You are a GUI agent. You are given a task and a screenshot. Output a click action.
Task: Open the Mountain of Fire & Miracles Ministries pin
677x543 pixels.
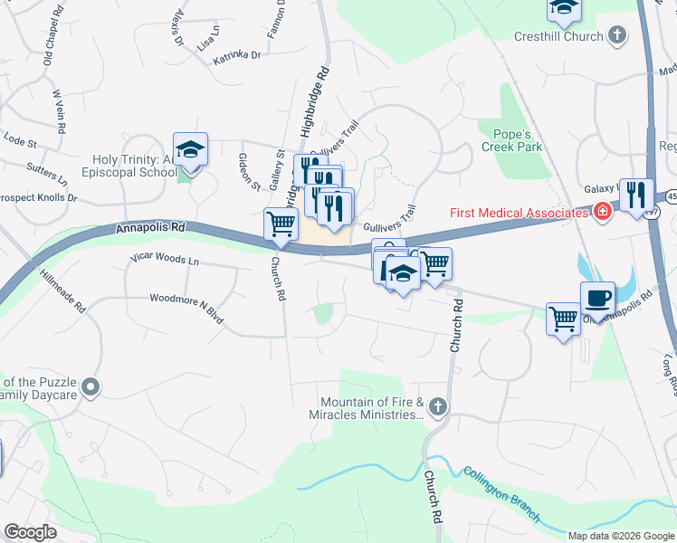[438, 407]
